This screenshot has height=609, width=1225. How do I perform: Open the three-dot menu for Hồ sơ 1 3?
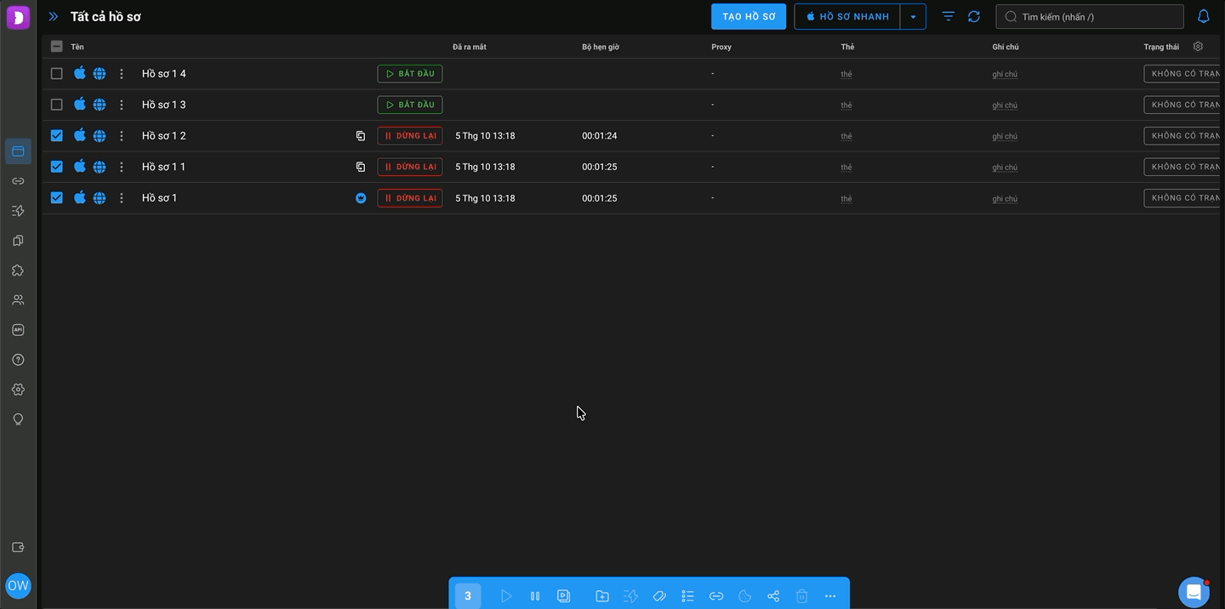[122, 105]
